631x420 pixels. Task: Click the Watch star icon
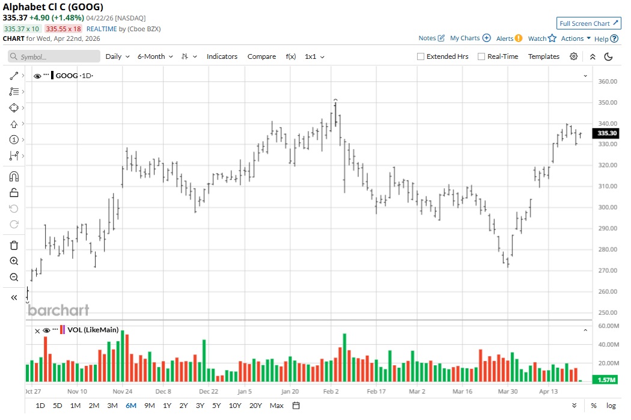tap(552, 38)
